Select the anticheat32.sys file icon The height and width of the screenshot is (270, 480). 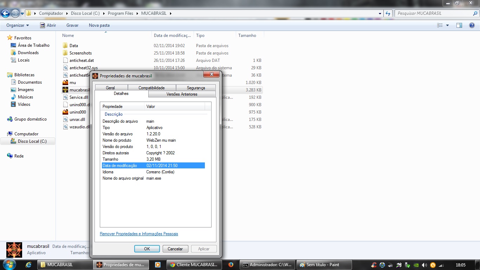(65, 68)
